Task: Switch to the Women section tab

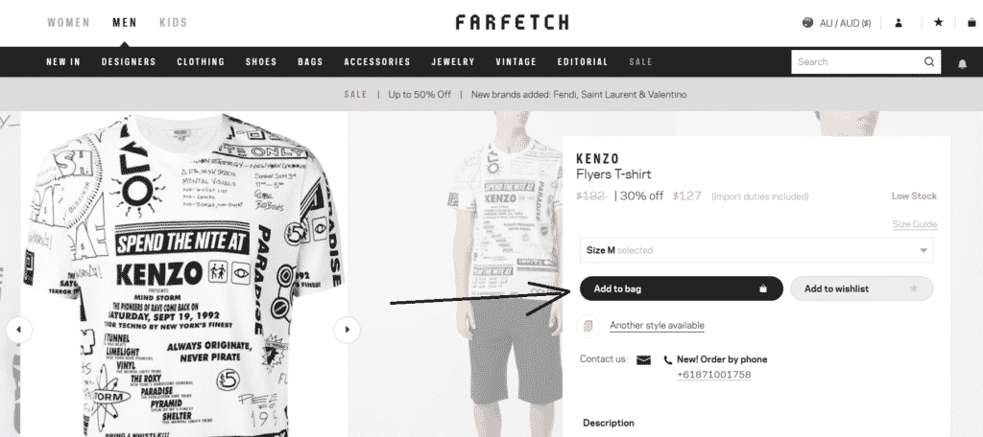Action: click(69, 23)
